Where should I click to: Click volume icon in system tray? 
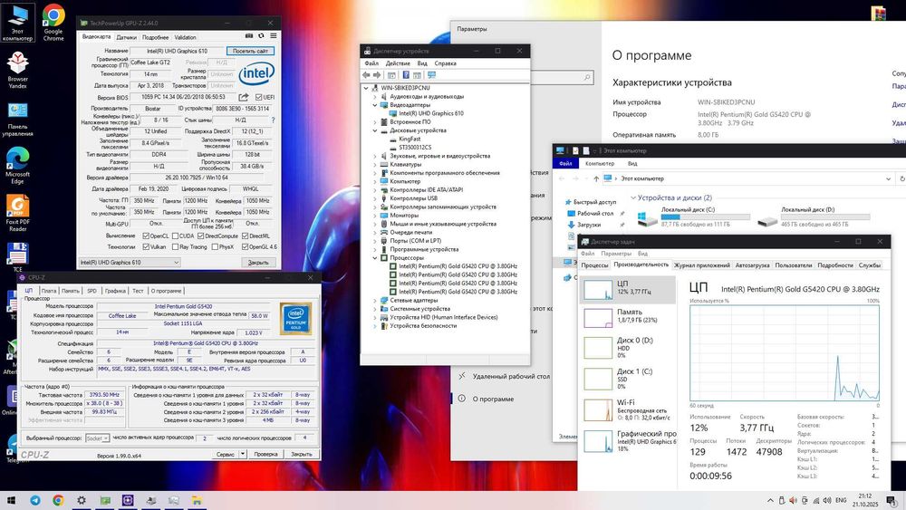tap(827, 500)
